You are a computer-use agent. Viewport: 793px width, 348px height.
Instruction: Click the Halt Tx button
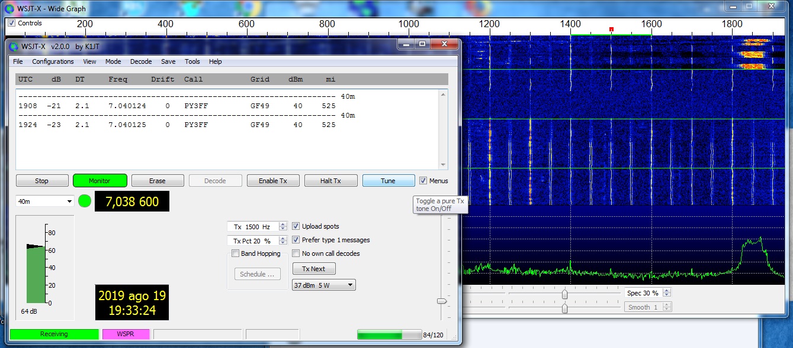[x=330, y=181]
